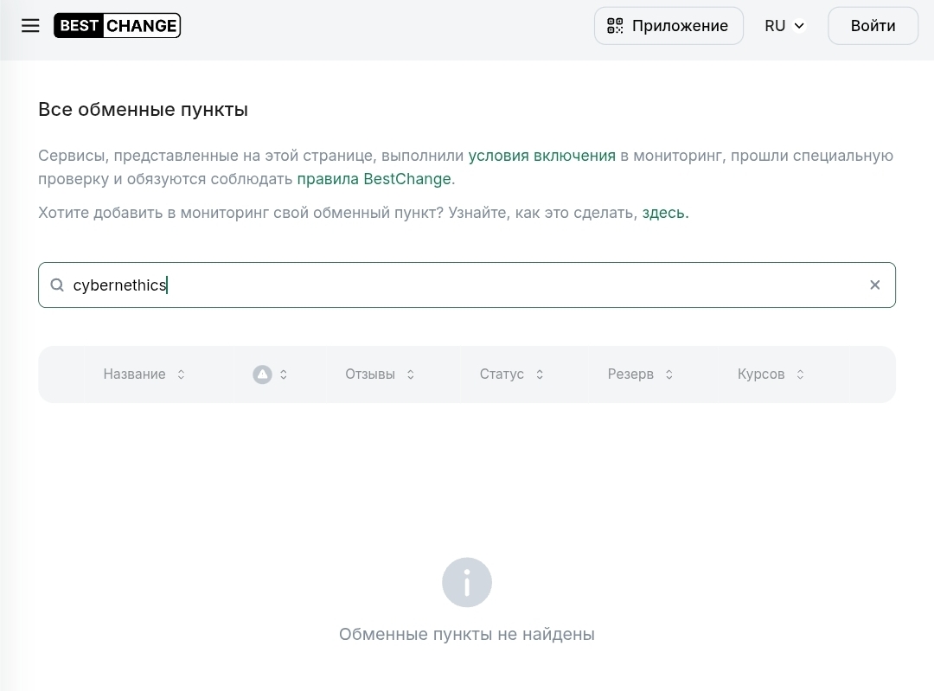Sort the table by Статус column
The image size is (934, 691).
(x=511, y=374)
